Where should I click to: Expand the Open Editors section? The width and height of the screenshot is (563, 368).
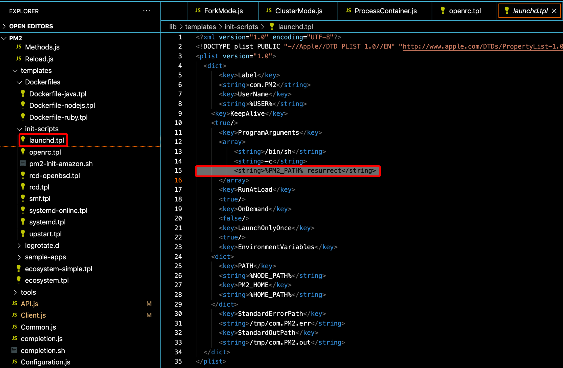[4, 26]
